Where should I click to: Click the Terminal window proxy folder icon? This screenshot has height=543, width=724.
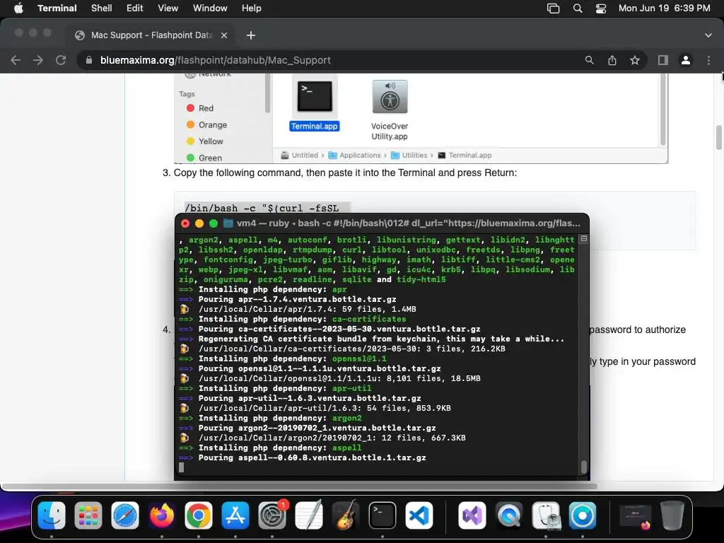(228, 223)
